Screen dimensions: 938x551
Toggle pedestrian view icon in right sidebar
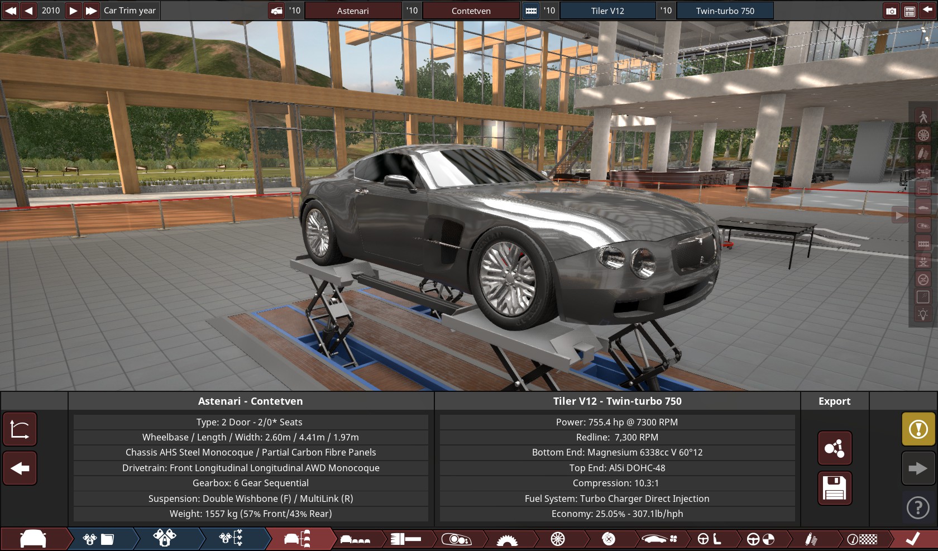923,117
